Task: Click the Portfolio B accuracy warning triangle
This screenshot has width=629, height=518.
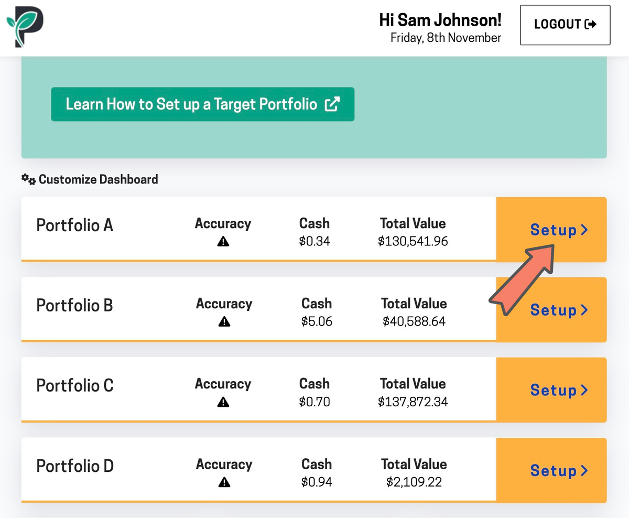Action: [224, 321]
